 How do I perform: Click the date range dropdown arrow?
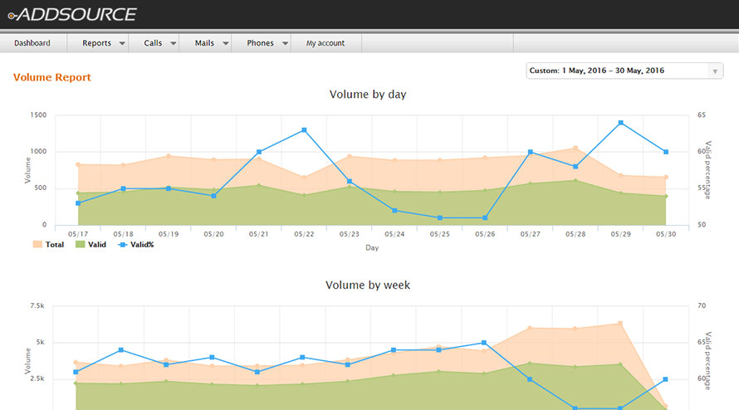coord(715,71)
